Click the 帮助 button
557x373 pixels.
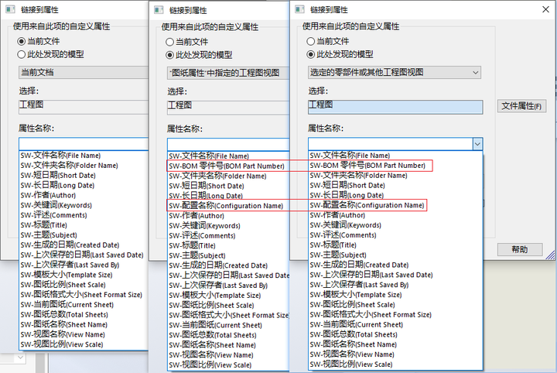coord(520,249)
